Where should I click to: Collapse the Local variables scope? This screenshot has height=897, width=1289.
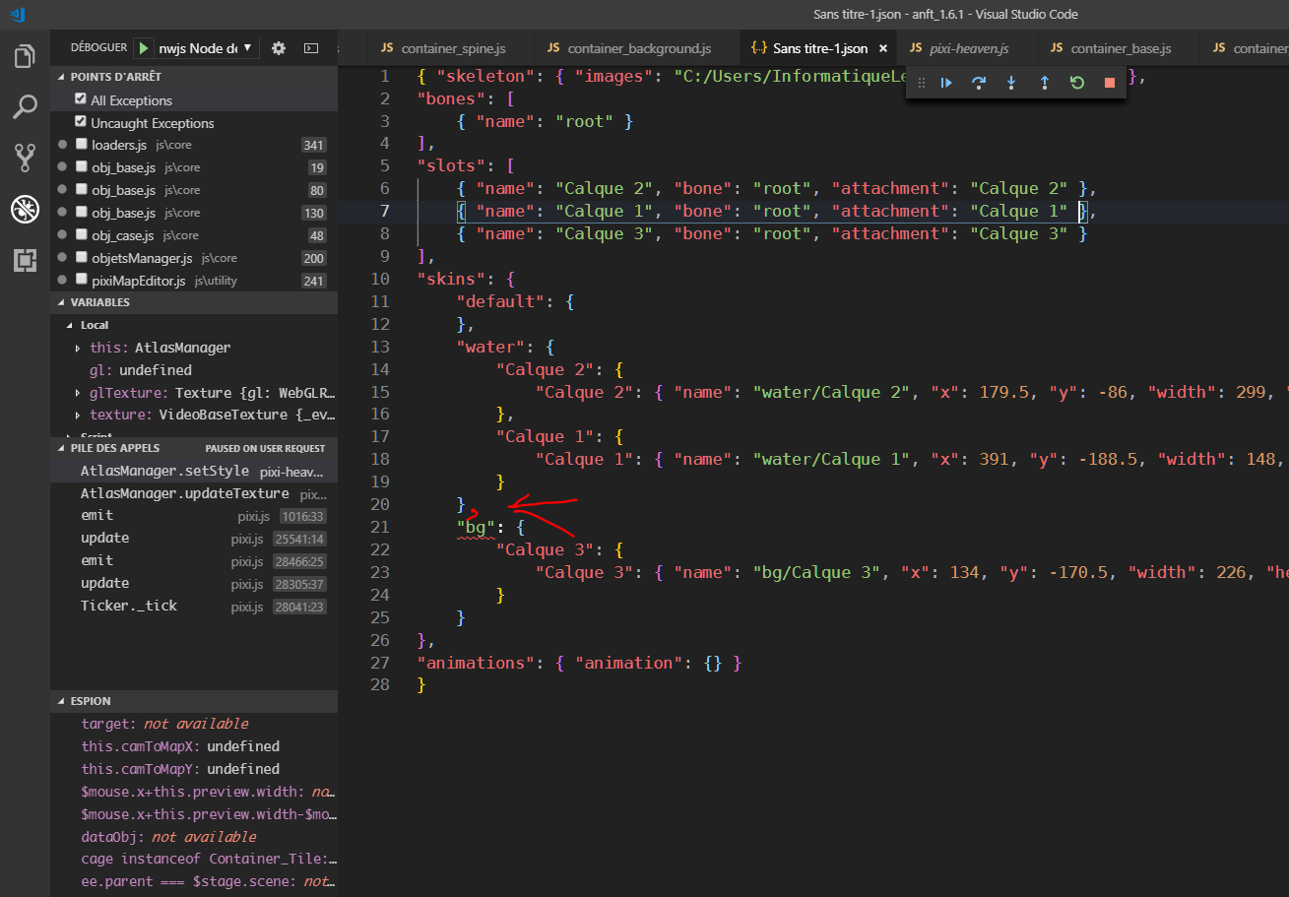click(194, 325)
